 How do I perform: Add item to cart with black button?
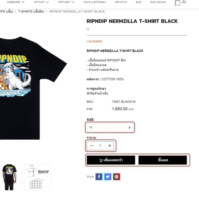tap(111, 160)
